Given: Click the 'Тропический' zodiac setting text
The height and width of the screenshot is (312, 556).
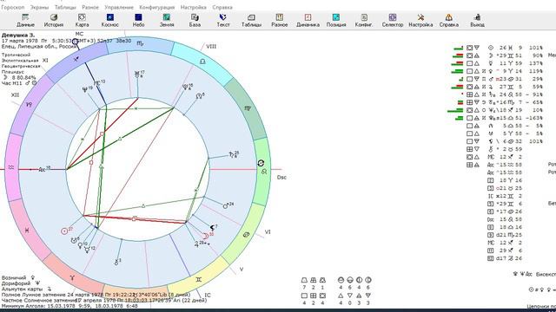Looking at the screenshot, I should pyautogui.click(x=16, y=55).
